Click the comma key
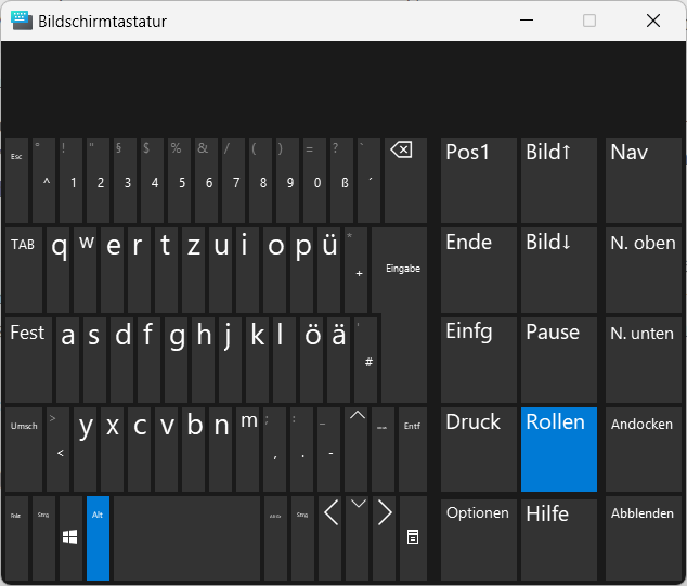 pyautogui.click(x=275, y=450)
